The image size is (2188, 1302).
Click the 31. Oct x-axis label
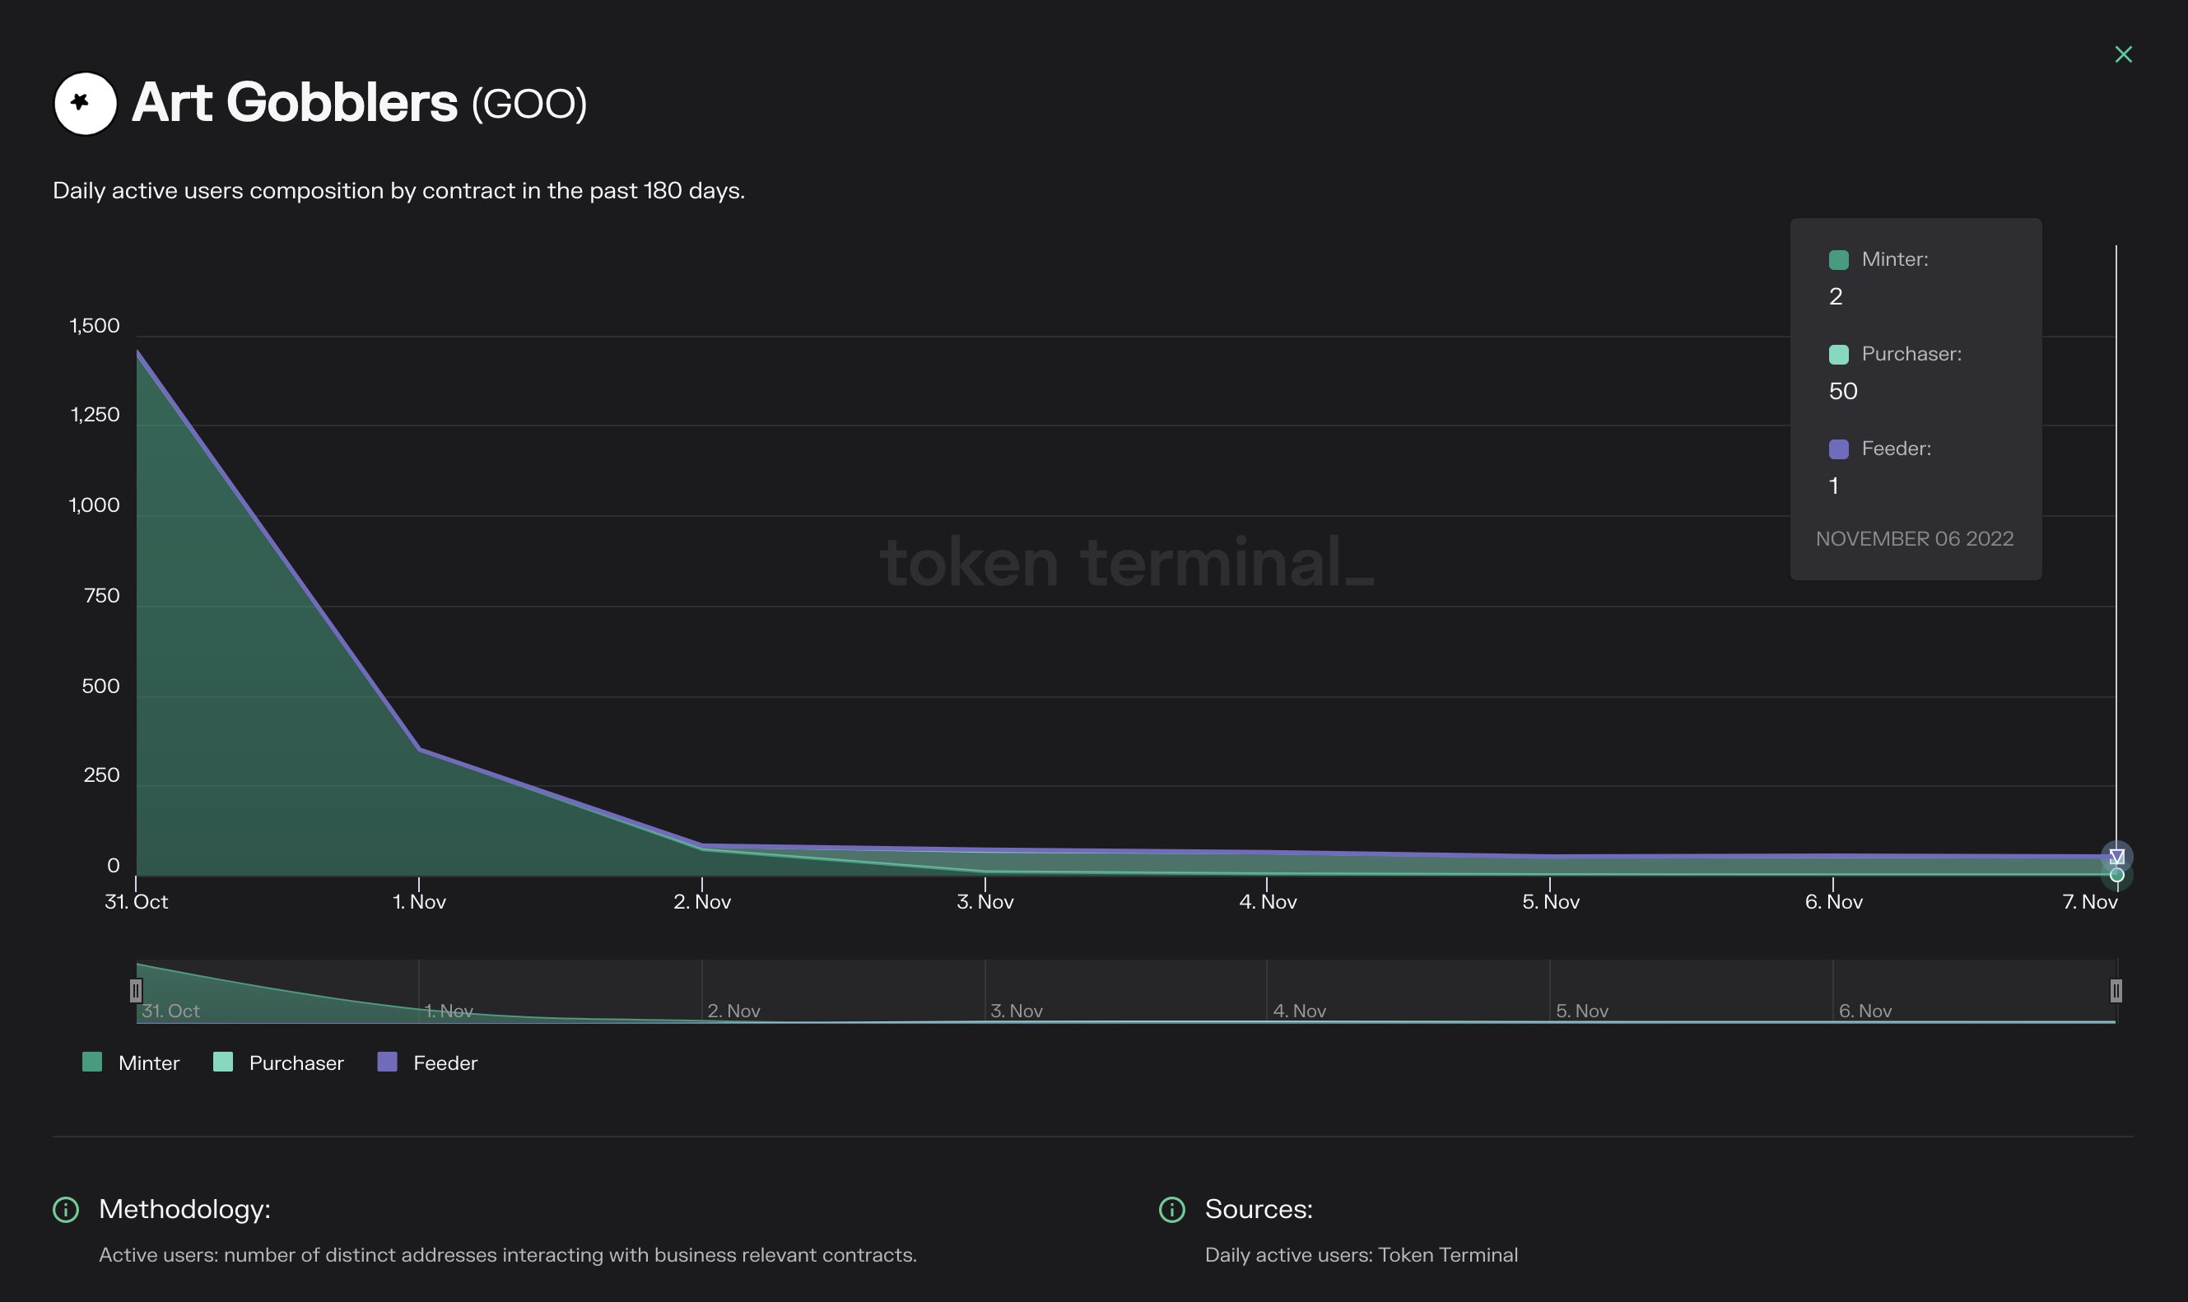[x=136, y=902]
